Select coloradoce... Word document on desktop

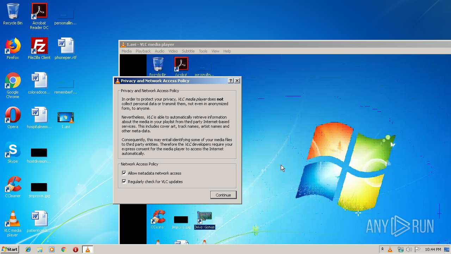(39, 83)
